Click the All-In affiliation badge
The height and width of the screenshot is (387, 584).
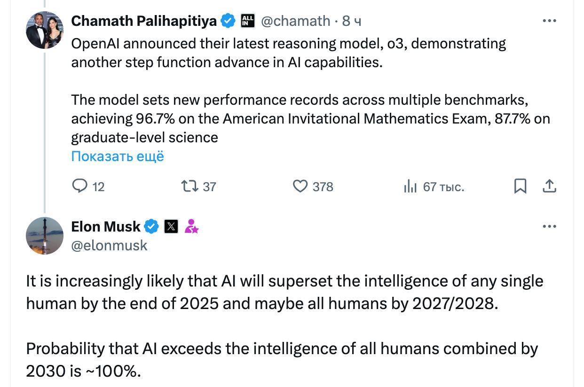coord(247,21)
